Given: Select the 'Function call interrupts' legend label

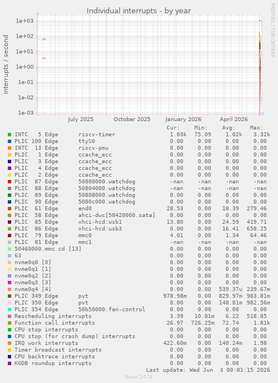Looking at the screenshot, I should 55,323.
